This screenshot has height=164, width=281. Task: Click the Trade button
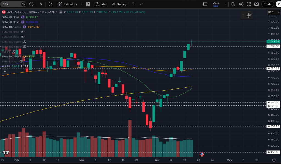coord(268,4)
